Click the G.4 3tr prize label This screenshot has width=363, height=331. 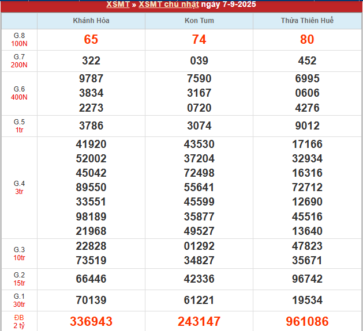click(x=19, y=188)
